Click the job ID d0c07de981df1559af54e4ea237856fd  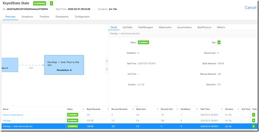point(27,9)
